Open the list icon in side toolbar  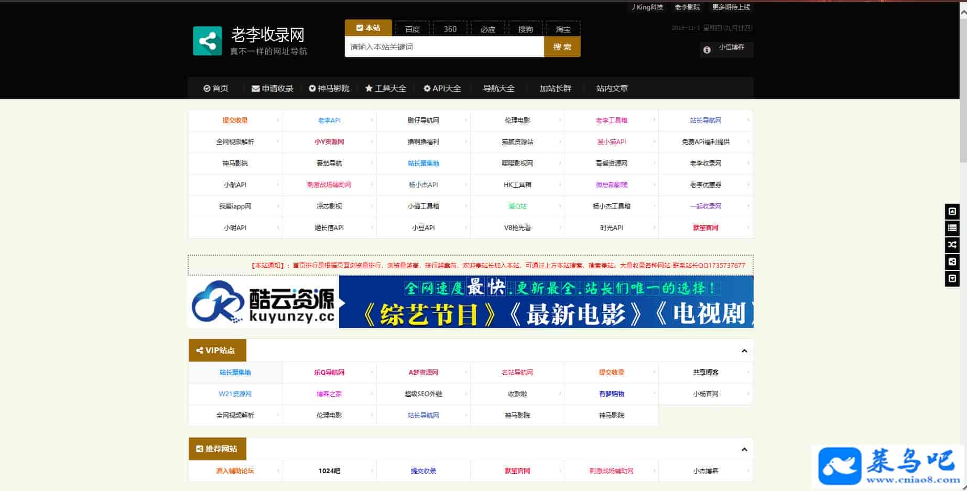coord(952,228)
